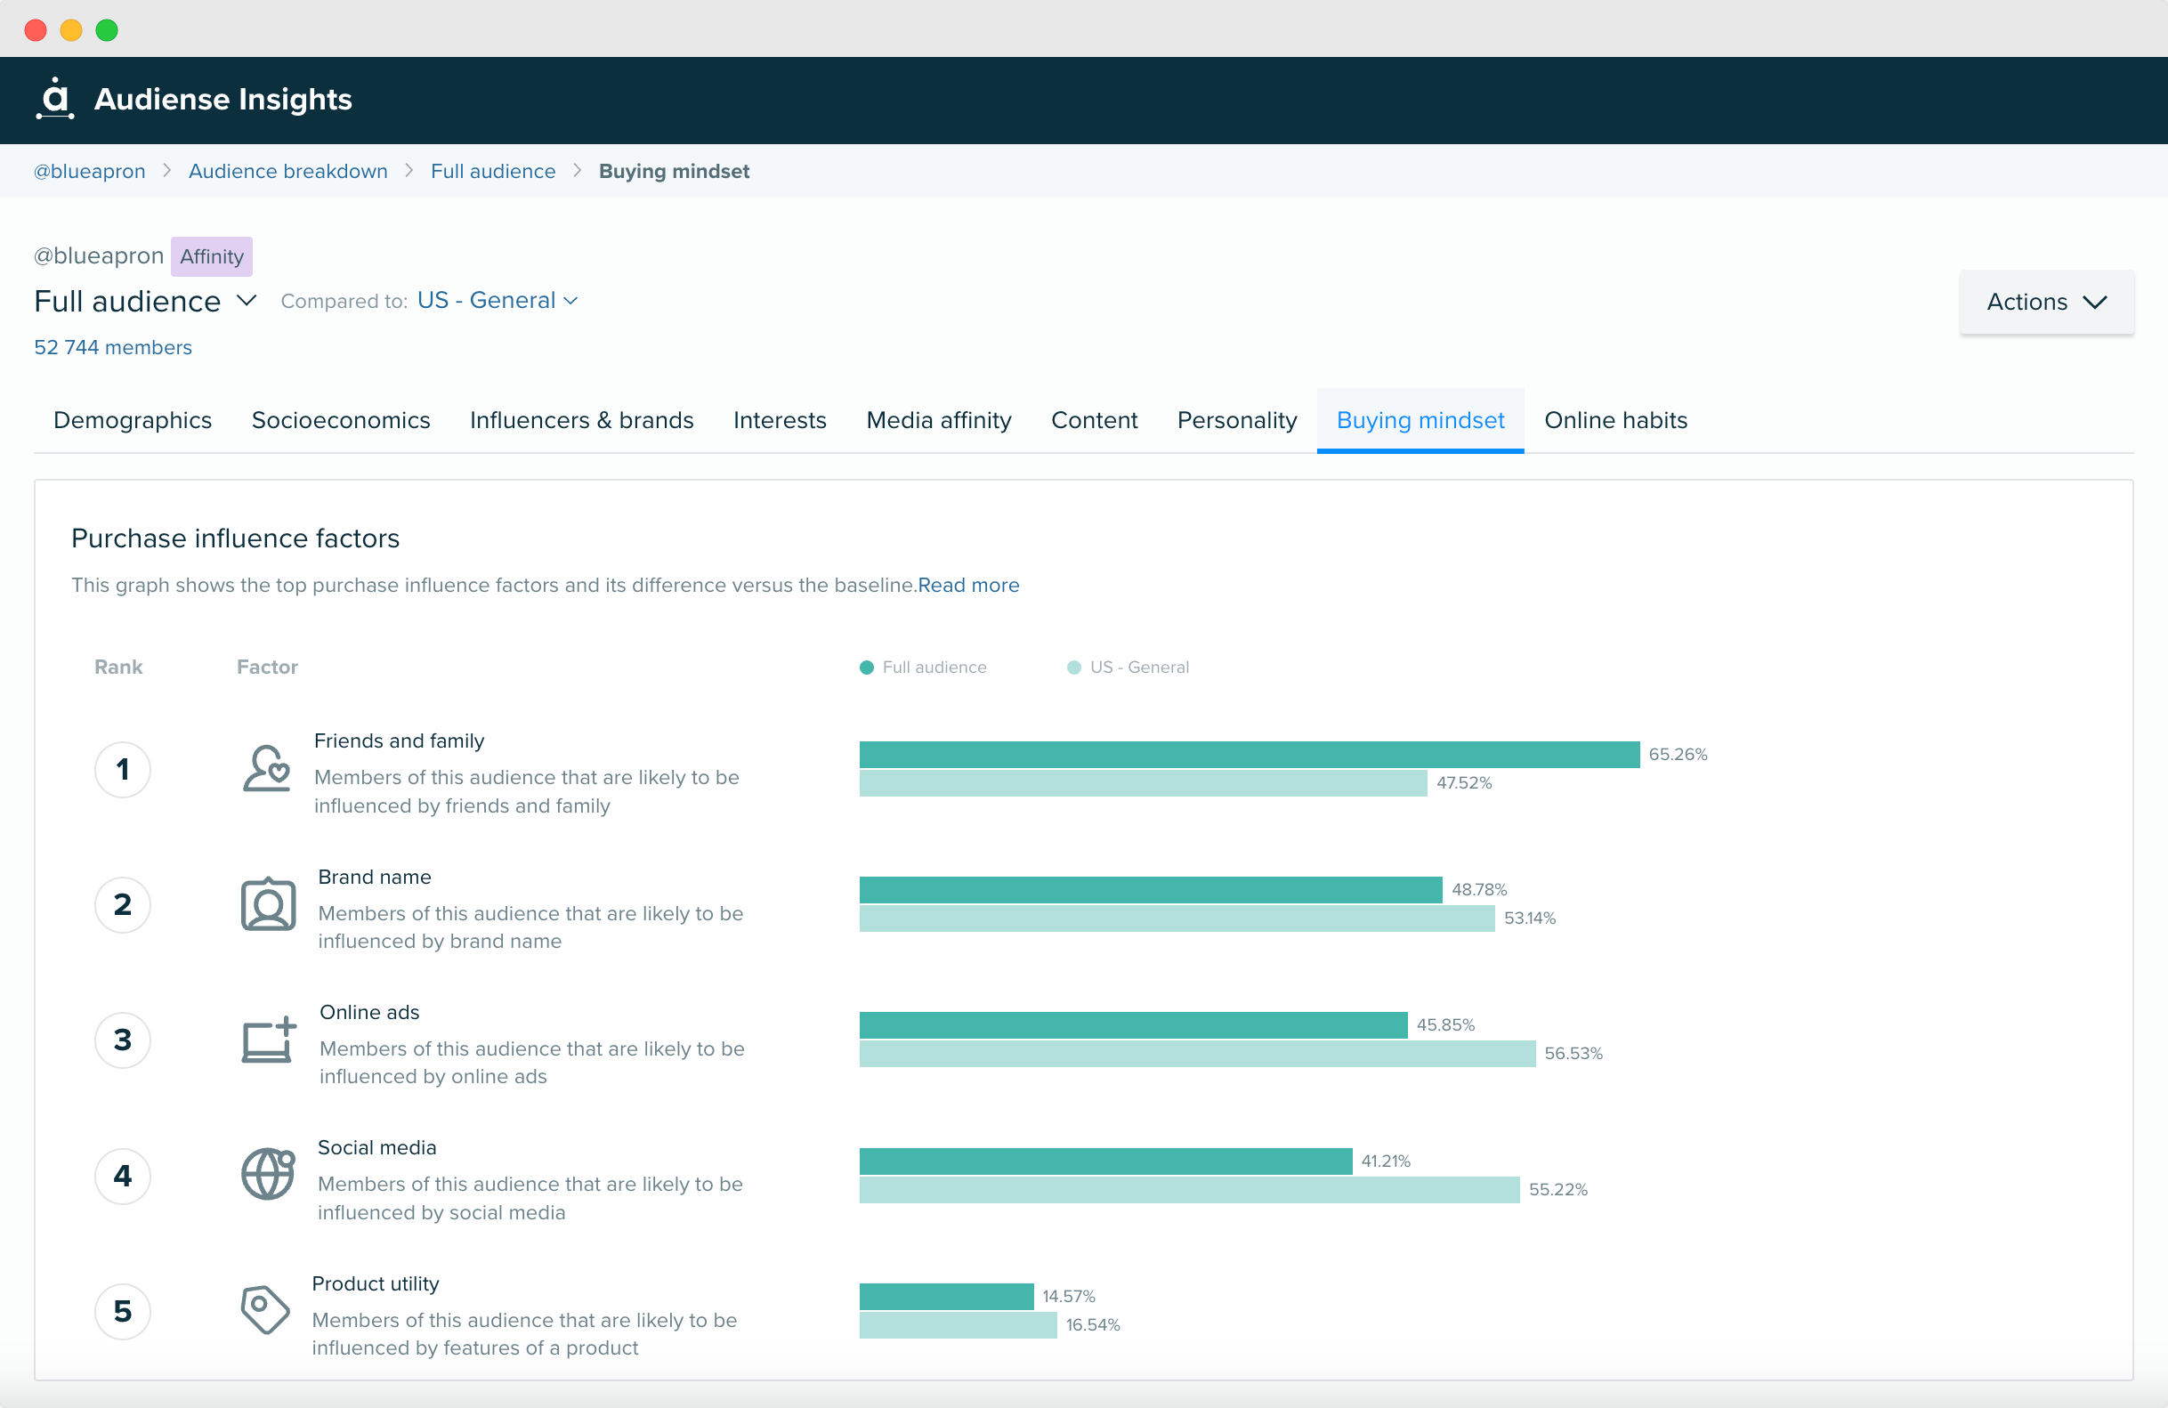Open the Online habits tab
The width and height of the screenshot is (2168, 1408).
click(1616, 421)
